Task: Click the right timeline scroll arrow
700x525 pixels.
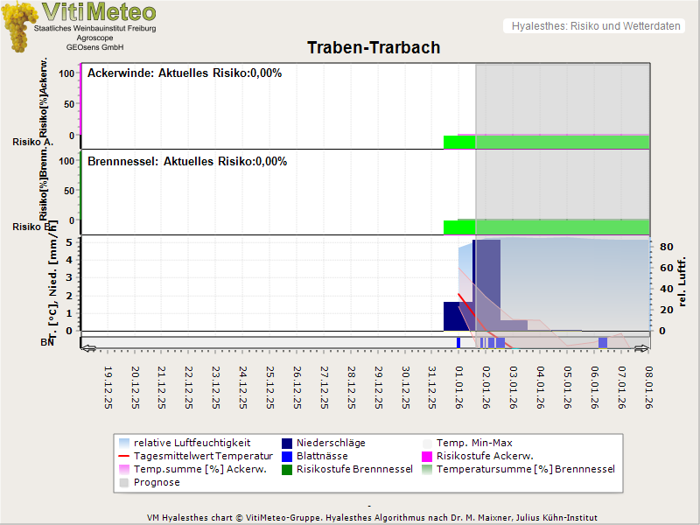Action: (642, 348)
